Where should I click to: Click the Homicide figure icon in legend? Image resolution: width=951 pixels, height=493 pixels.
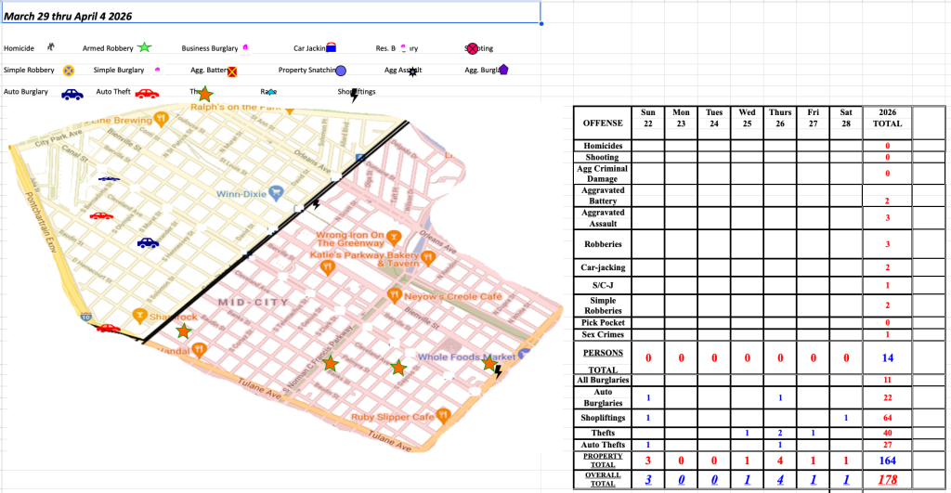(x=51, y=46)
